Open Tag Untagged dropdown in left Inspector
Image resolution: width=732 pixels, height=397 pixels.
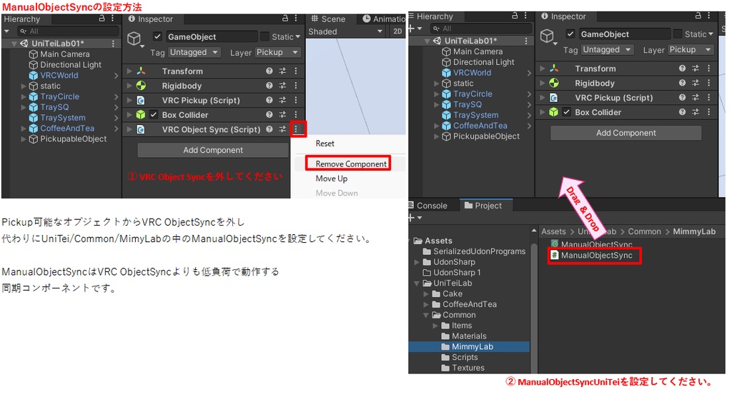194,52
